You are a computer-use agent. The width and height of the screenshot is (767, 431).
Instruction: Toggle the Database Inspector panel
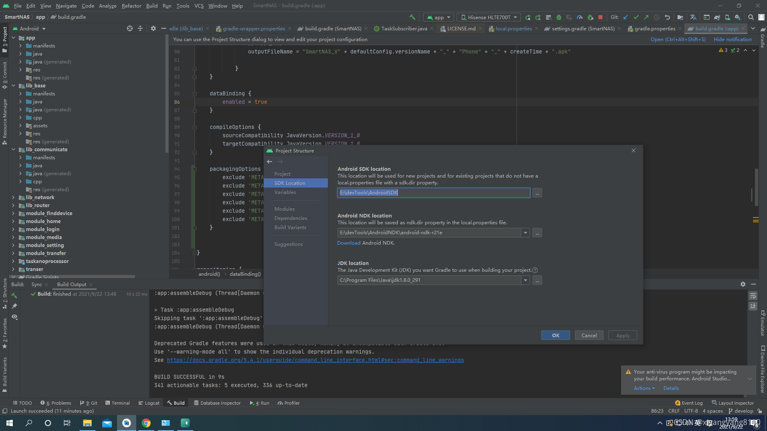217,403
